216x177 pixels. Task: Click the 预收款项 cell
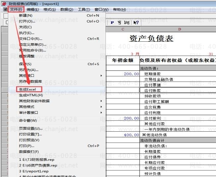point(178,96)
